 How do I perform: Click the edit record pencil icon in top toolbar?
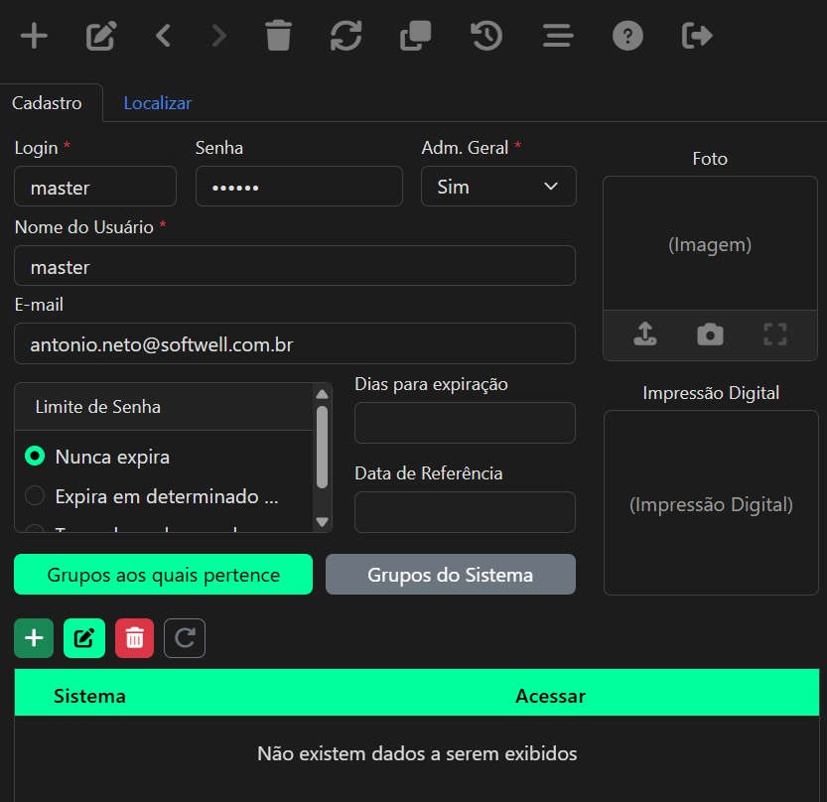[100, 36]
